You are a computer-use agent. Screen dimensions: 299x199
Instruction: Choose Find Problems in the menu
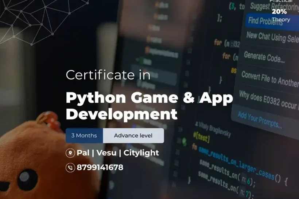[x=265, y=21]
